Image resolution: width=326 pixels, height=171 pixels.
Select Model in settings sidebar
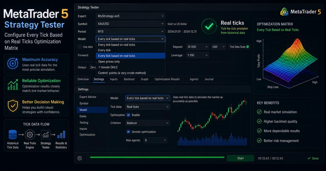point(92,110)
